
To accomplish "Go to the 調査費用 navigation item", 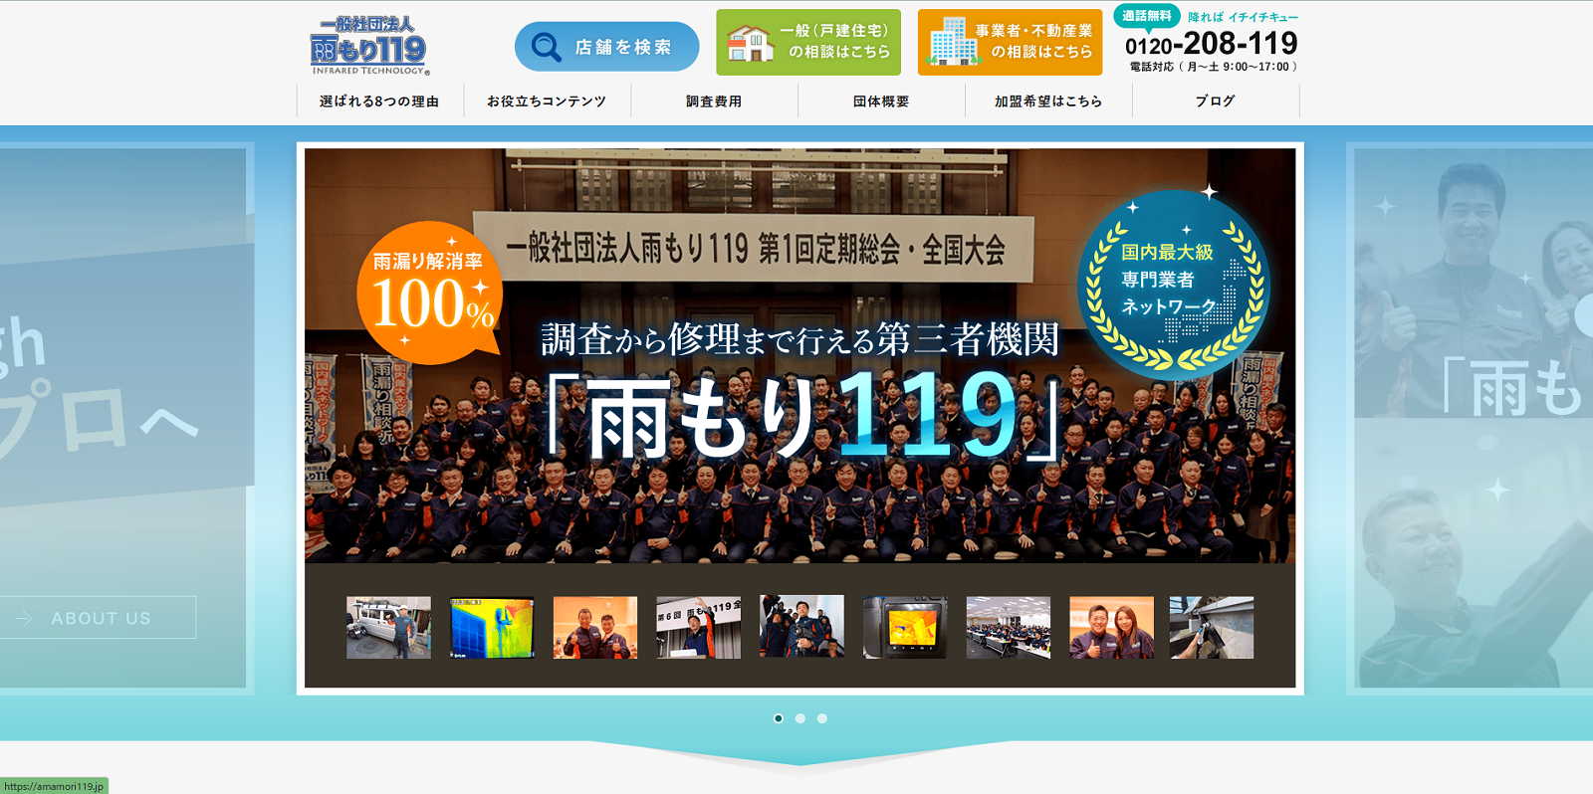I will click(x=714, y=101).
